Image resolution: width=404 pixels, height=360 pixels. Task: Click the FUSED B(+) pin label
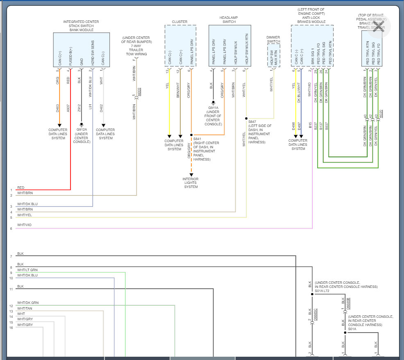pyautogui.click(x=70, y=56)
